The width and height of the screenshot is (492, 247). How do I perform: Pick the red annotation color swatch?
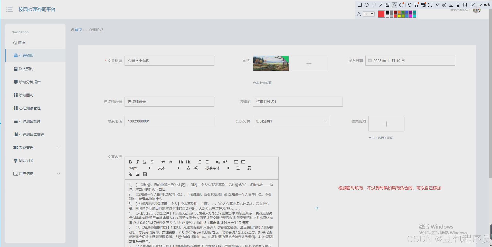pyautogui.click(x=381, y=14)
